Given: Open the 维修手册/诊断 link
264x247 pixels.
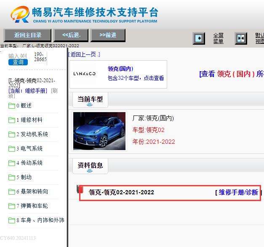Looking at the screenshot, I should pos(238,192).
